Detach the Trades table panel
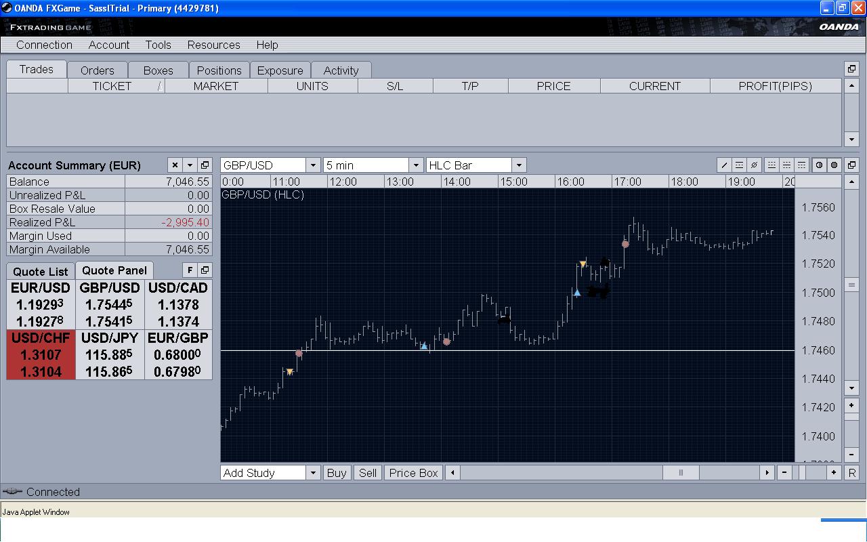The image size is (867, 542). 851,68
